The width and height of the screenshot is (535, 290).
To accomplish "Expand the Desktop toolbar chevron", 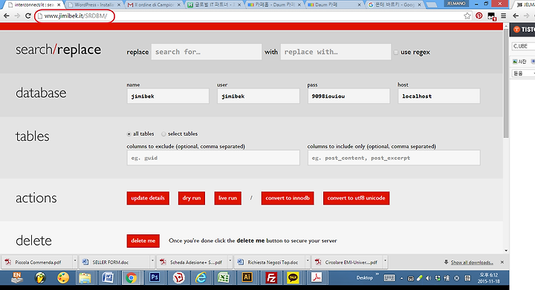I will (x=377, y=274).
